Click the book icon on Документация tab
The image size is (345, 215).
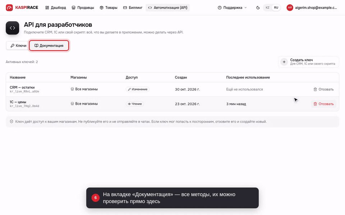(36, 46)
